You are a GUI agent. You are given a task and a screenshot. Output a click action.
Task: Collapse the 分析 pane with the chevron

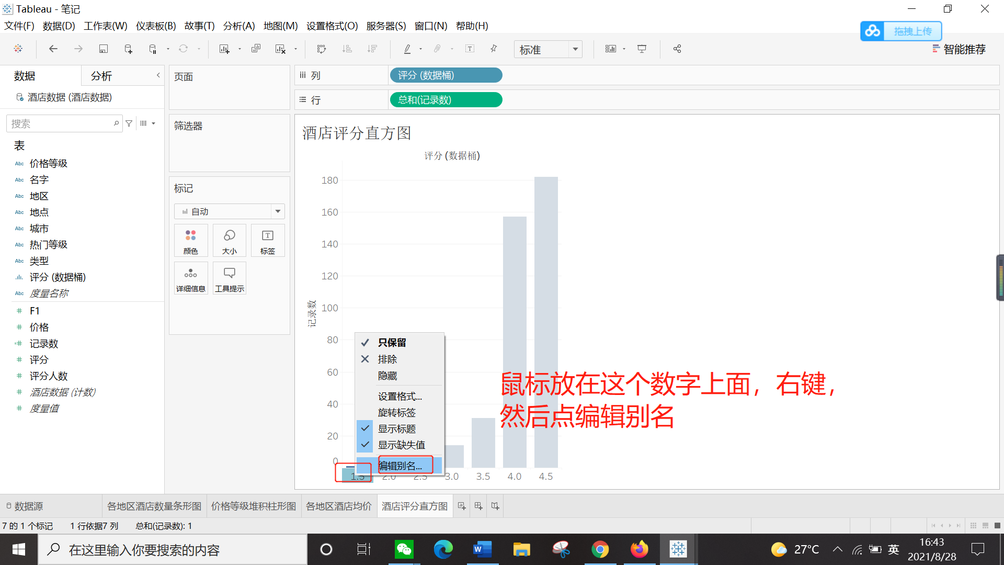158,75
